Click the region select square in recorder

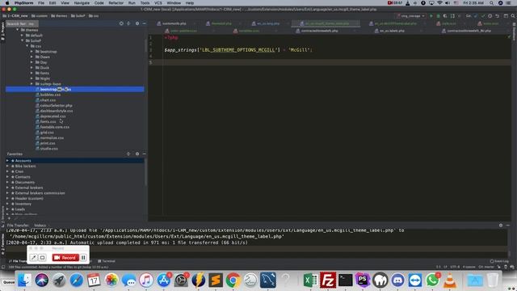point(42,257)
